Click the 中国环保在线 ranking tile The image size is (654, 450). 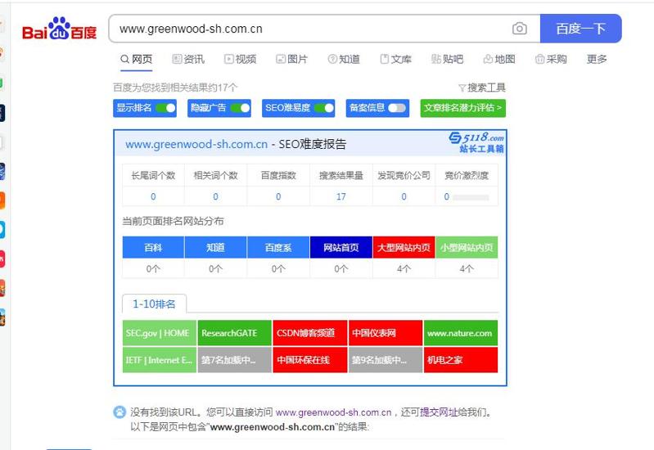310,359
